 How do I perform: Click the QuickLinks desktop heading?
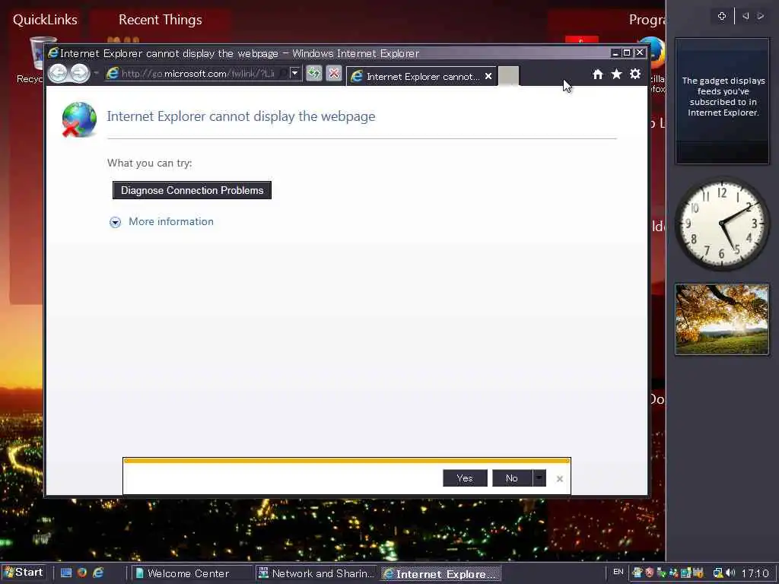pyautogui.click(x=45, y=20)
